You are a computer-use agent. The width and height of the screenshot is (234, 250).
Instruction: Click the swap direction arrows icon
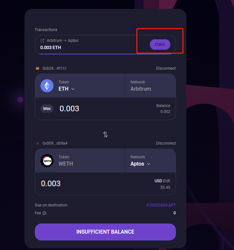coord(105,134)
